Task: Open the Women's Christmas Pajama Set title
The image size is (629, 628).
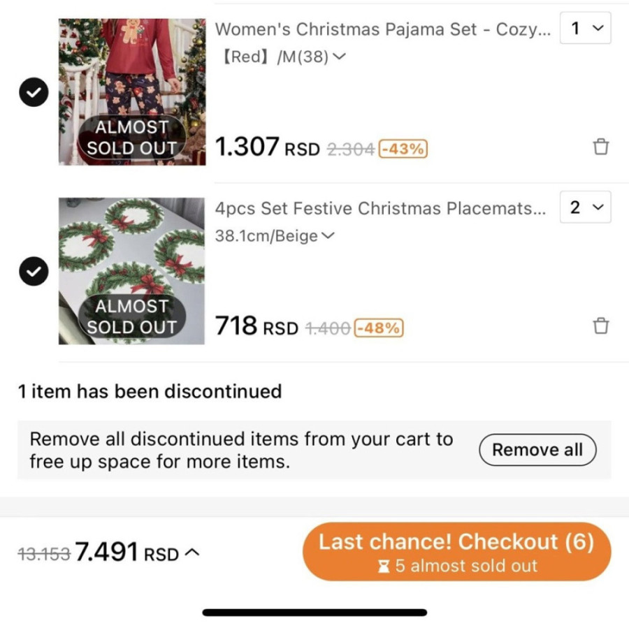Action: (x=382, y=29)
